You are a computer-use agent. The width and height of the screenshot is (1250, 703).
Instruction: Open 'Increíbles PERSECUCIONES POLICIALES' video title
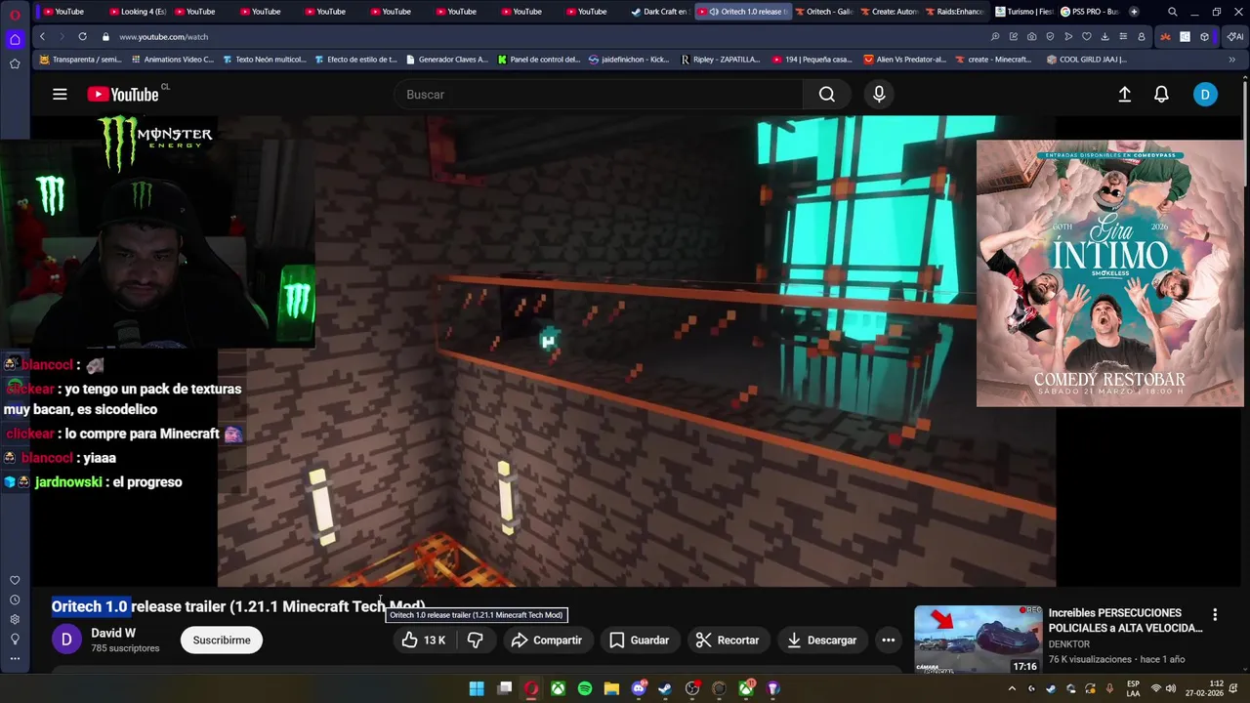click(x=1125, y=621)
